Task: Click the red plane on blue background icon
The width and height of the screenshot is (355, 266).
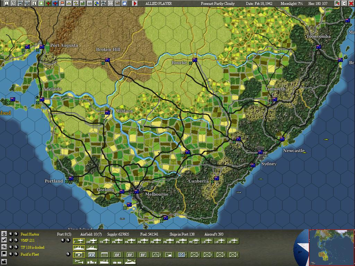Action: (x=55, y=3)
